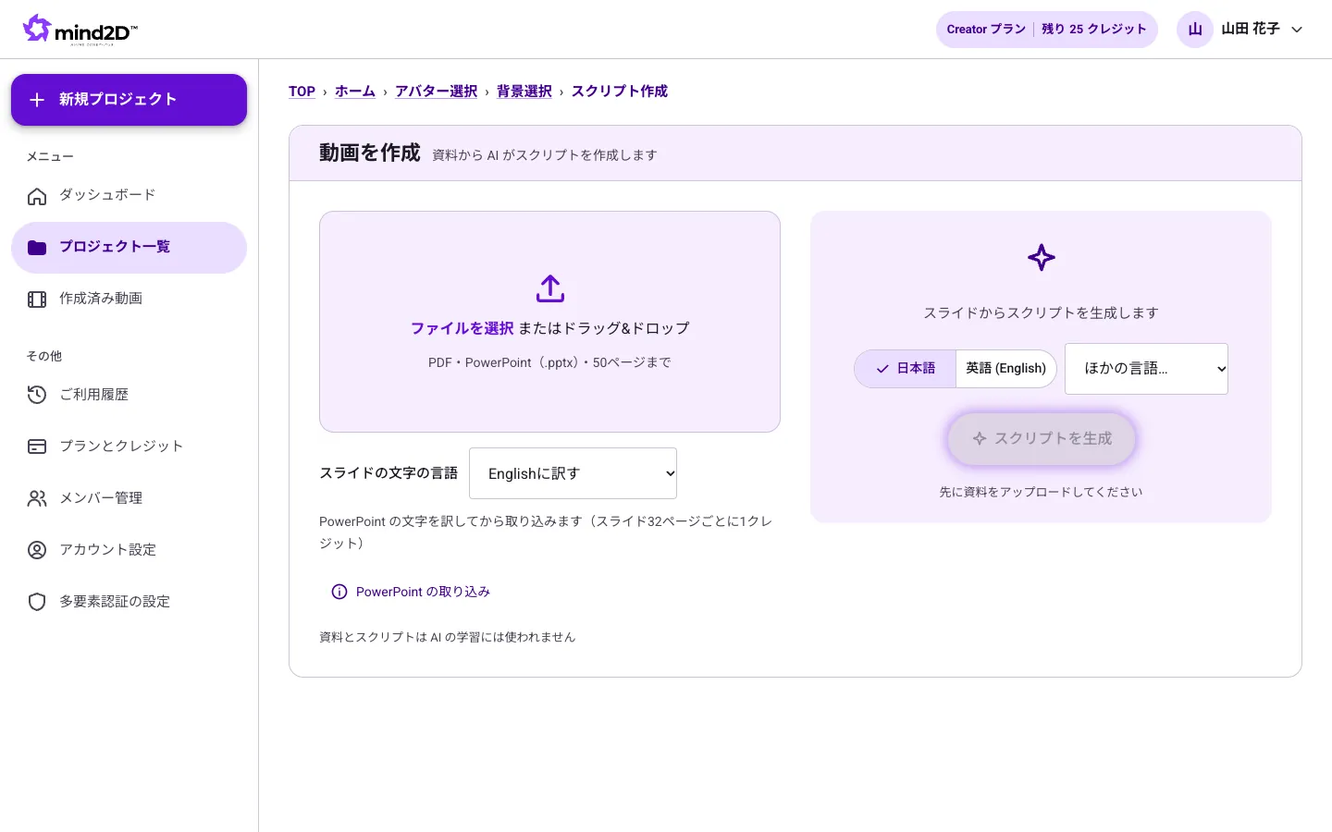Click the 新規プロジェクト button

(x=129, y=100)
